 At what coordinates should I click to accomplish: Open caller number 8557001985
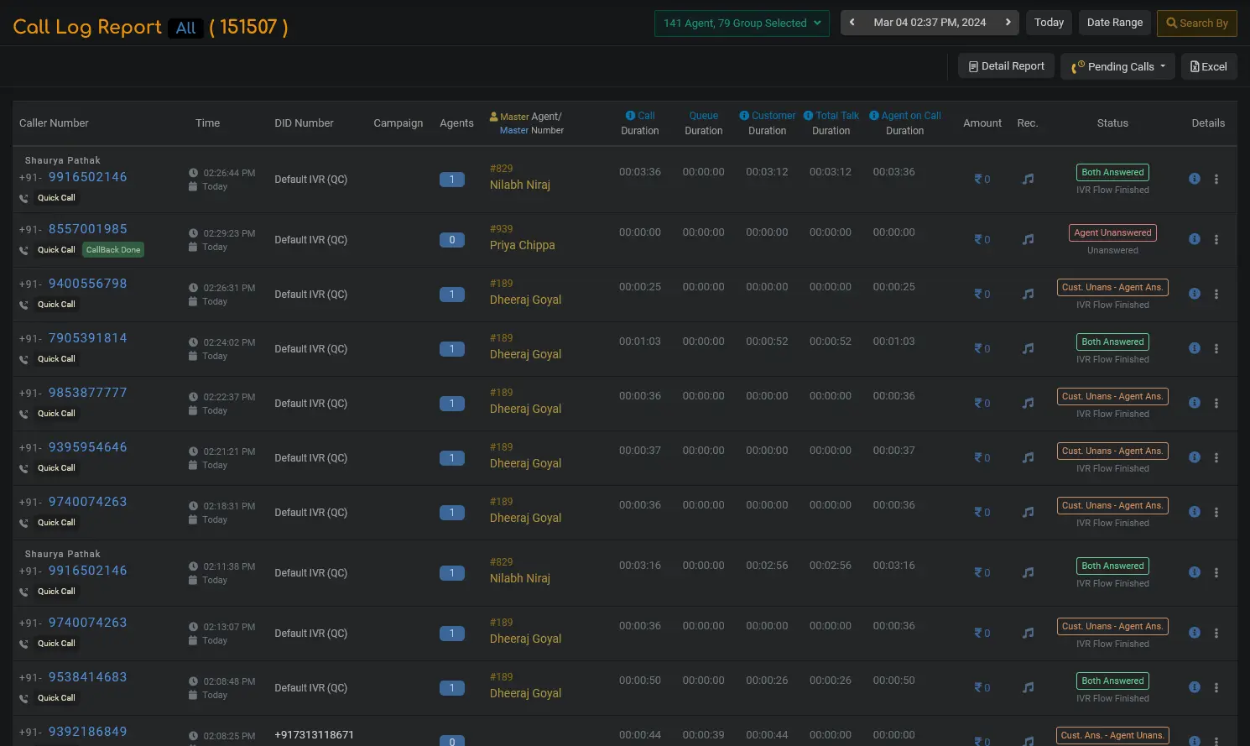[87, 229]
